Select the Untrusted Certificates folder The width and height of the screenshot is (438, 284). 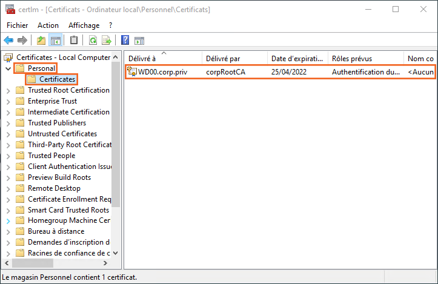(x=62, y=134)
